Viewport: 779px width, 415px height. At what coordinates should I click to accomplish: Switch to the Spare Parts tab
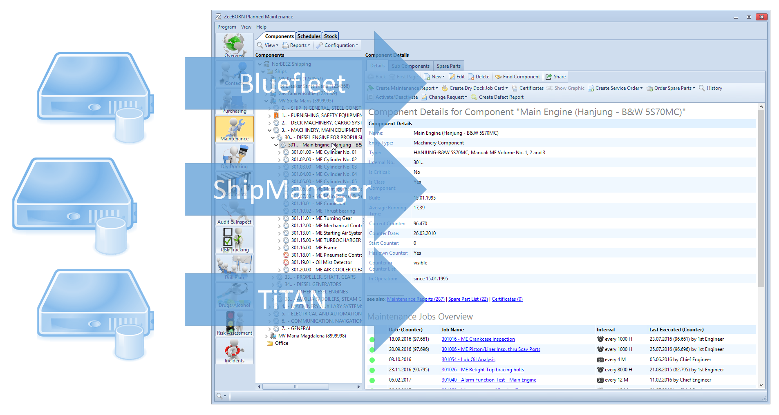point(448,66)
